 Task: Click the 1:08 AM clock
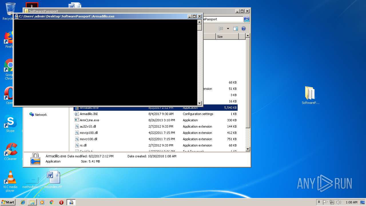(351, 202)
